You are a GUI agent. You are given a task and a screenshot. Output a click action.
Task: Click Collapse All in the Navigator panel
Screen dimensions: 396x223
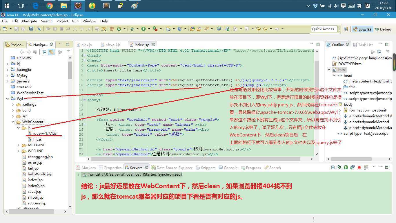44,52
